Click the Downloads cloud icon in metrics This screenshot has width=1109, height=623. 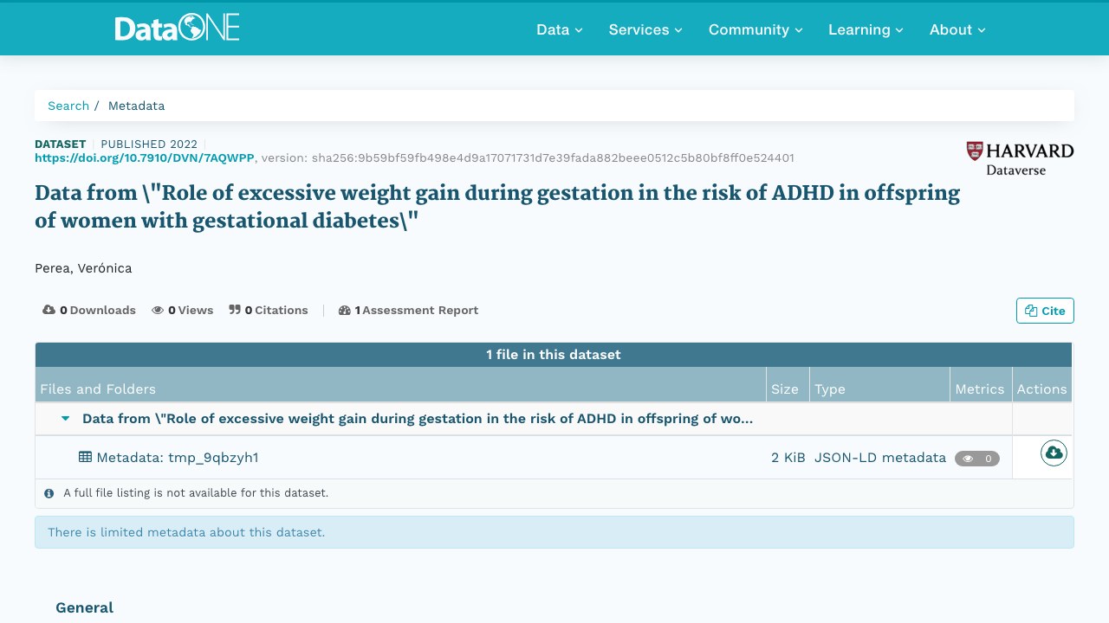click(x=49, y=310)
